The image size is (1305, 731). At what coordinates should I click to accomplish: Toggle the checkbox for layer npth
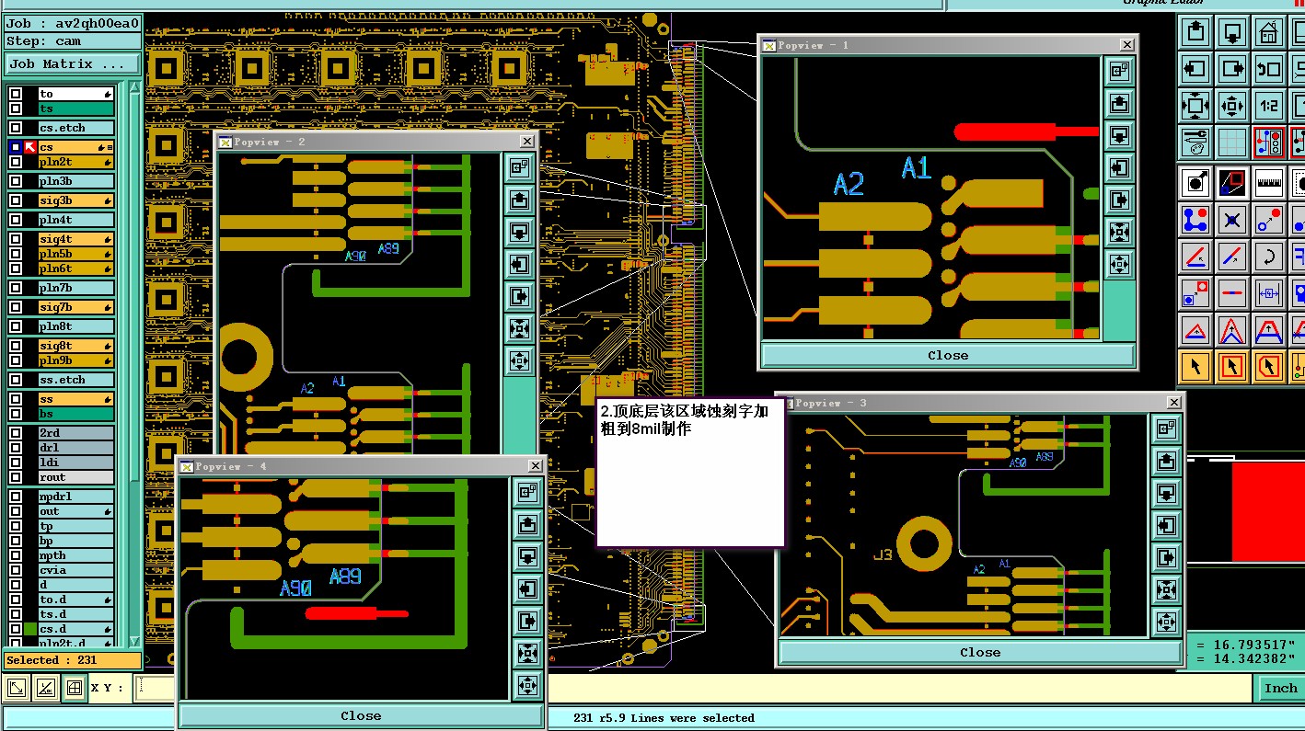16,555
